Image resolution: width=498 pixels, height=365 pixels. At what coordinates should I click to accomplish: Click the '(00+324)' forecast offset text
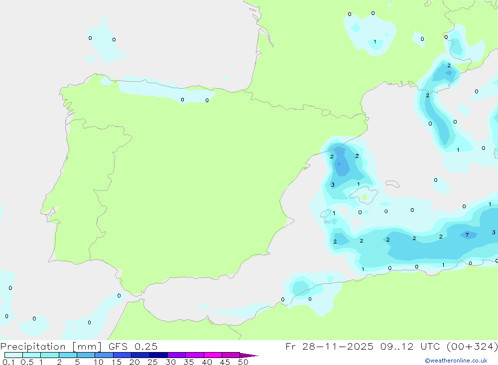(472, 346)
